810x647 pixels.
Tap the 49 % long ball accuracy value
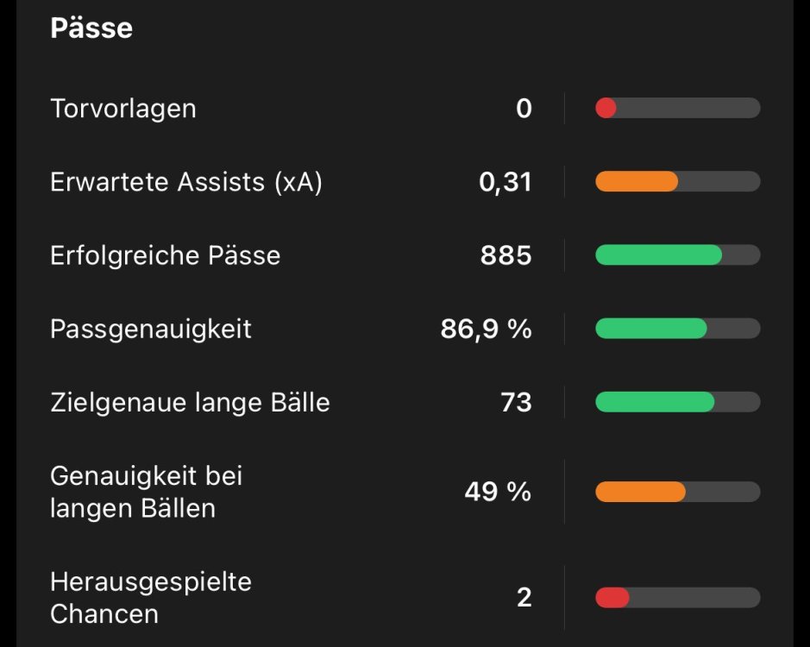[498, 492]
